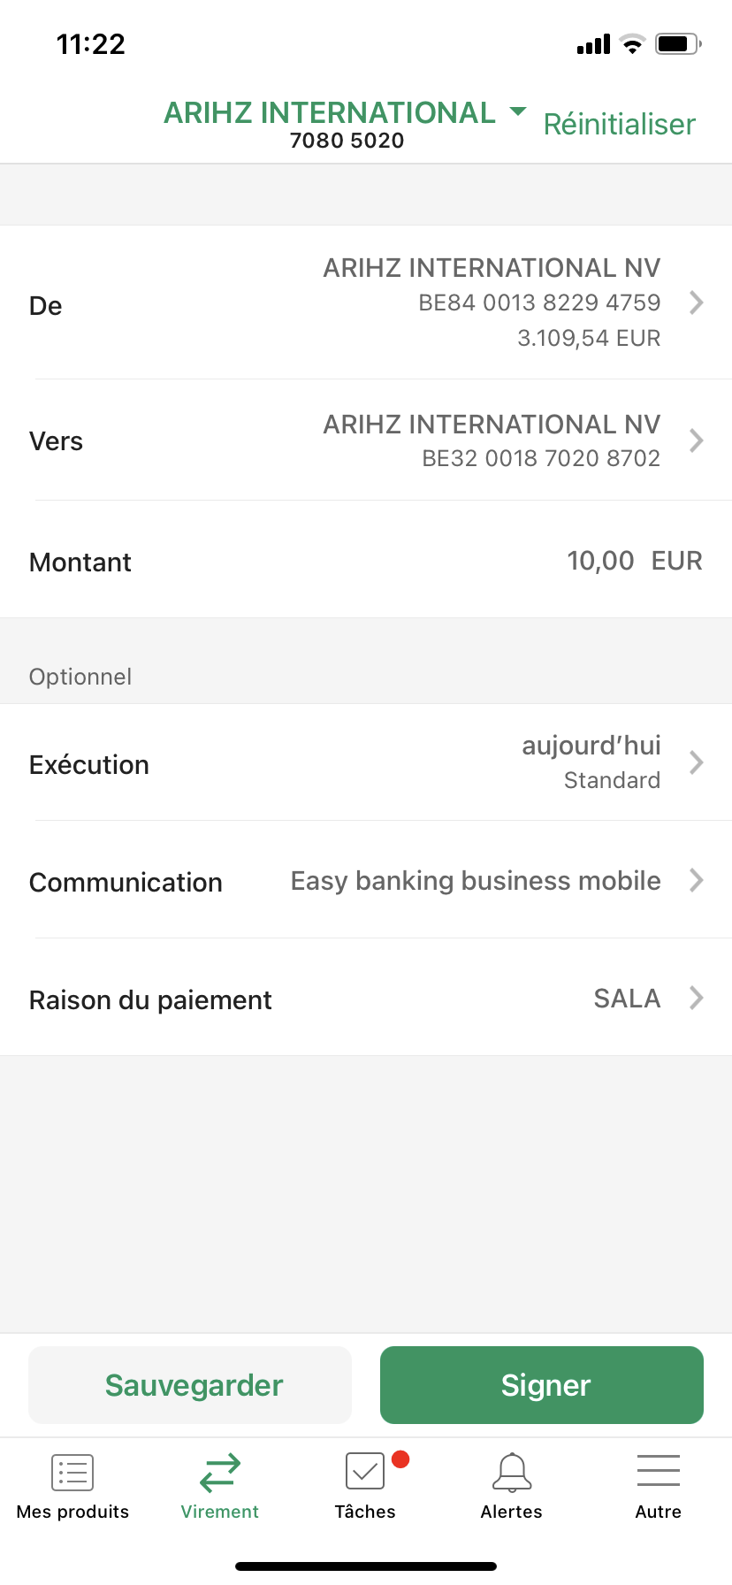Open the Alertes bell icon
Screen dimensions: 732x1585
point(512,1473)
